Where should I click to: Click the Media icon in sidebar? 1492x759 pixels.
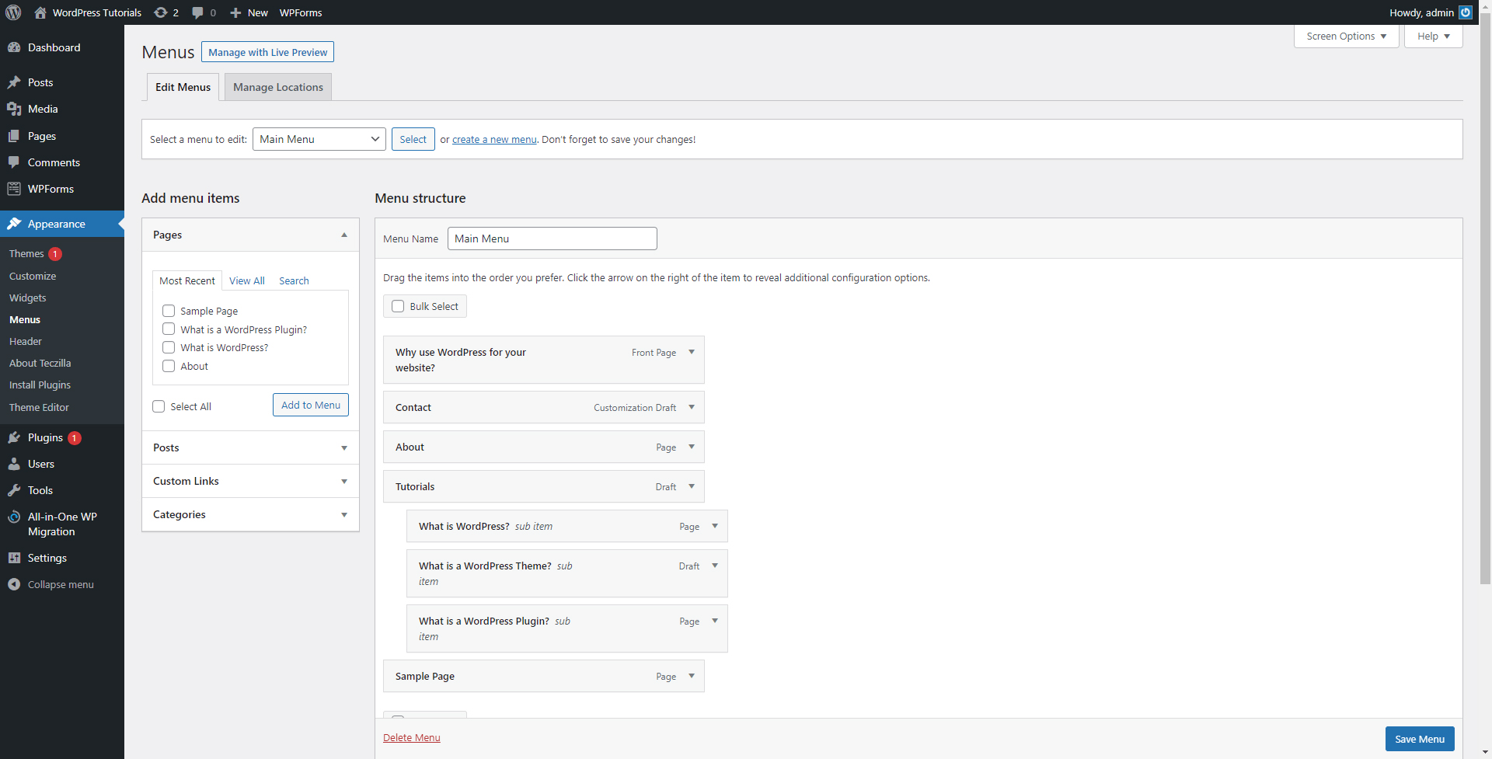[14, 109]
